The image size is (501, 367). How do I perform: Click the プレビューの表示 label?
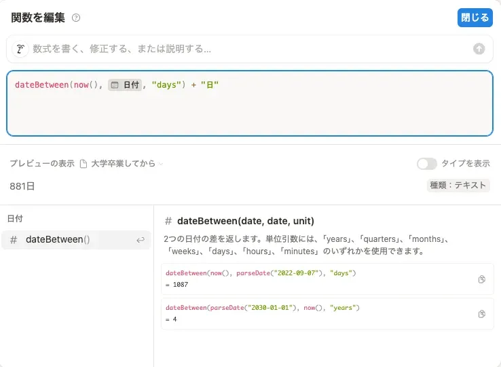click(x=42, y=164)
